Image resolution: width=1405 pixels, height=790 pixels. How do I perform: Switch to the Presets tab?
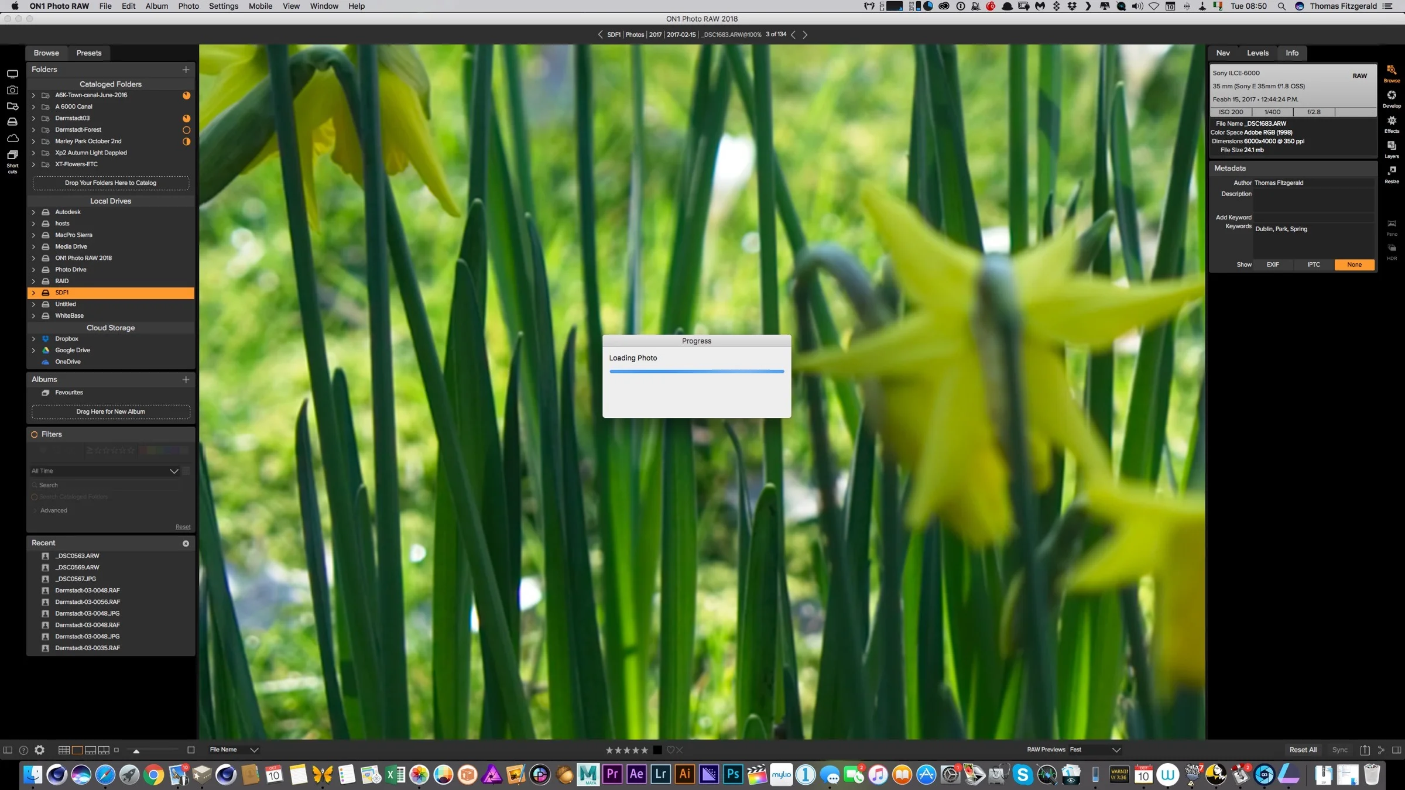[88, 53]
